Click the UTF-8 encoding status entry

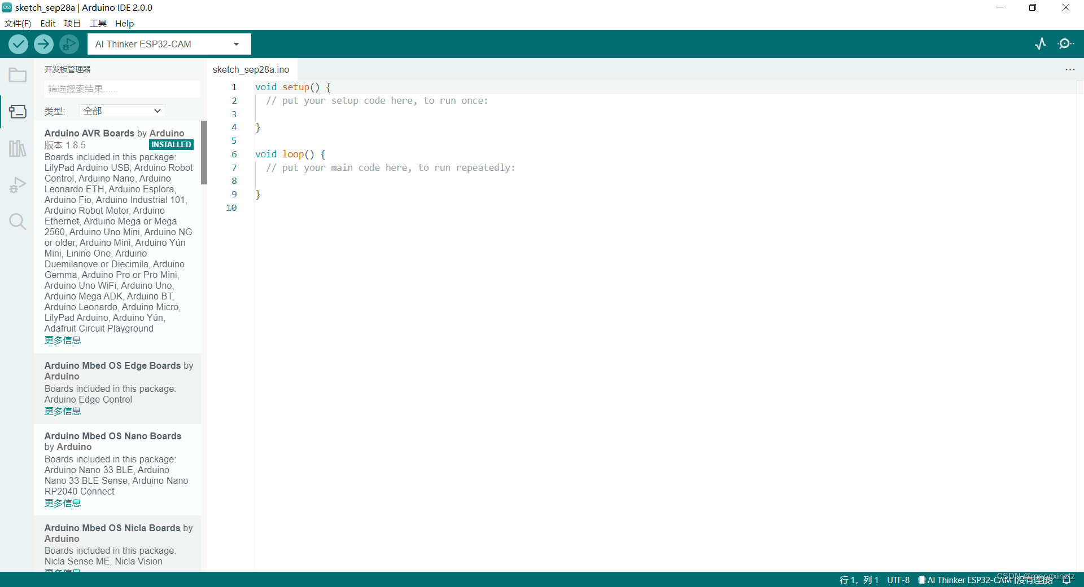click(x=898, y=580)
